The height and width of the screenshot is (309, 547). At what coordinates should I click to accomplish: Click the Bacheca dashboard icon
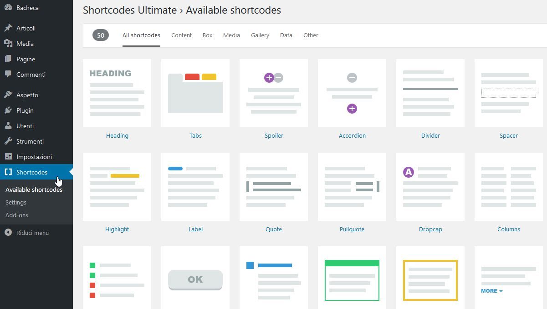8,8
